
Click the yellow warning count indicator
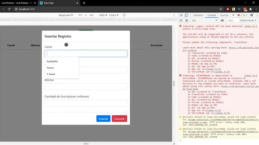tap(245, 15)
